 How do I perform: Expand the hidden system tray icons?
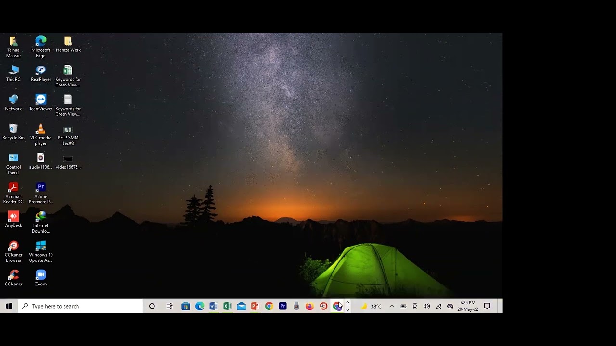tap(391, 306)
